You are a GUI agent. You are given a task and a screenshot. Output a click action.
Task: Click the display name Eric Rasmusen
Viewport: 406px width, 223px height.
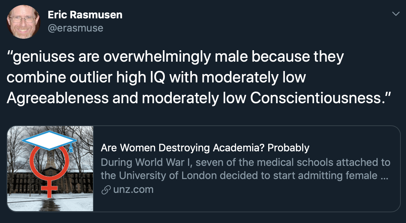coord(85,15)
